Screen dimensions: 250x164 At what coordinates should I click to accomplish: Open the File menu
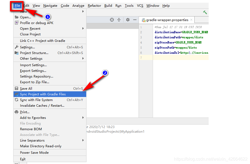[17, 6]
